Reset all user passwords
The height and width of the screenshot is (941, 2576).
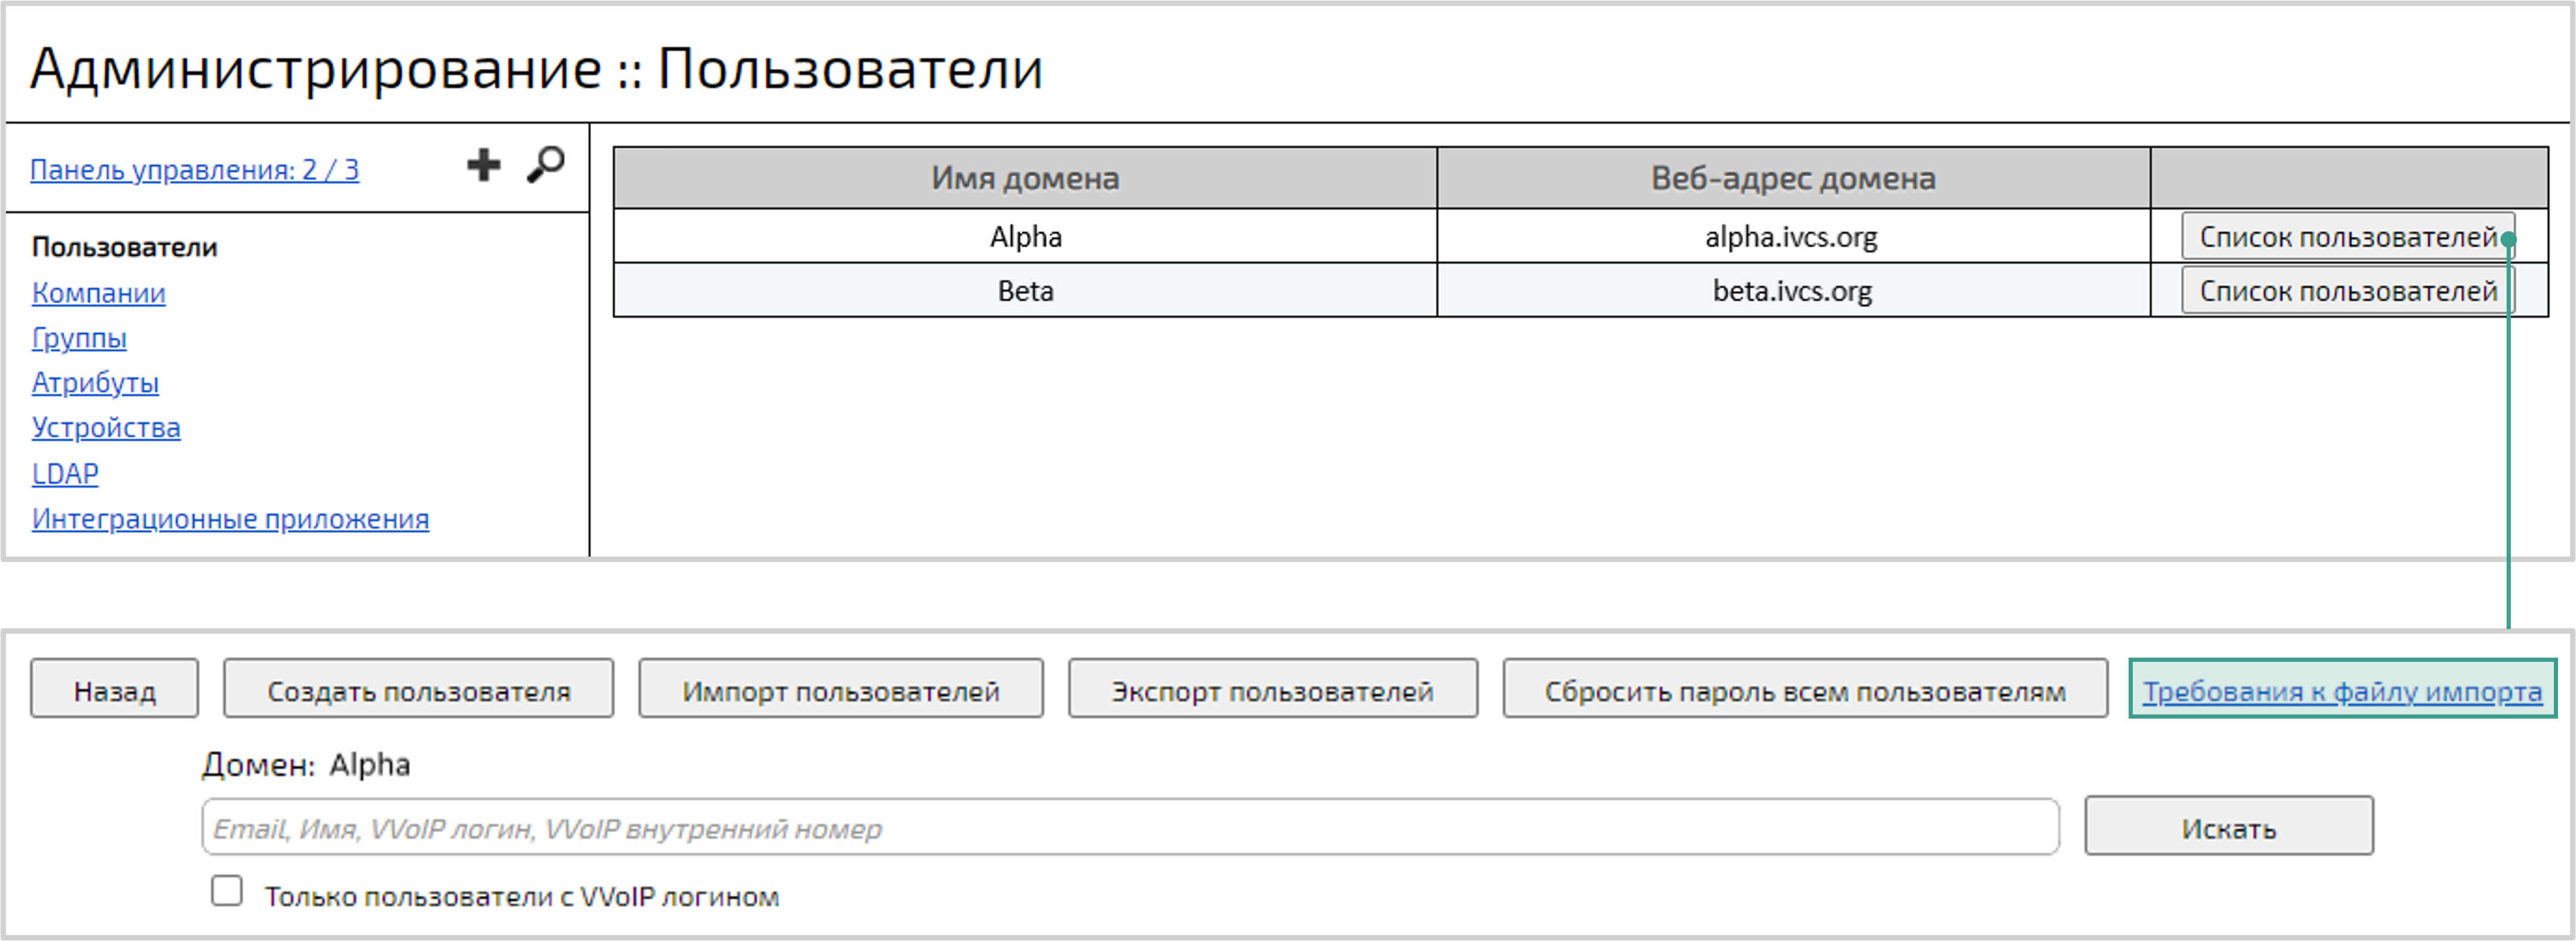tap(1803, 688)
